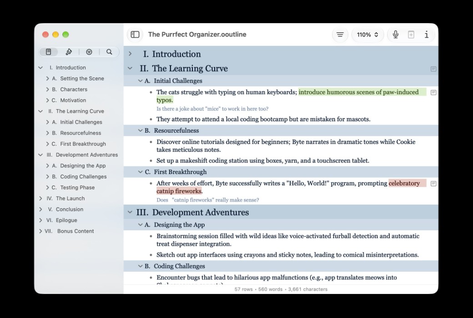The height and width of the screenshot is (318, 473).
Task: Collapse A. Designing the App section
Action: (x=140, y=224)
